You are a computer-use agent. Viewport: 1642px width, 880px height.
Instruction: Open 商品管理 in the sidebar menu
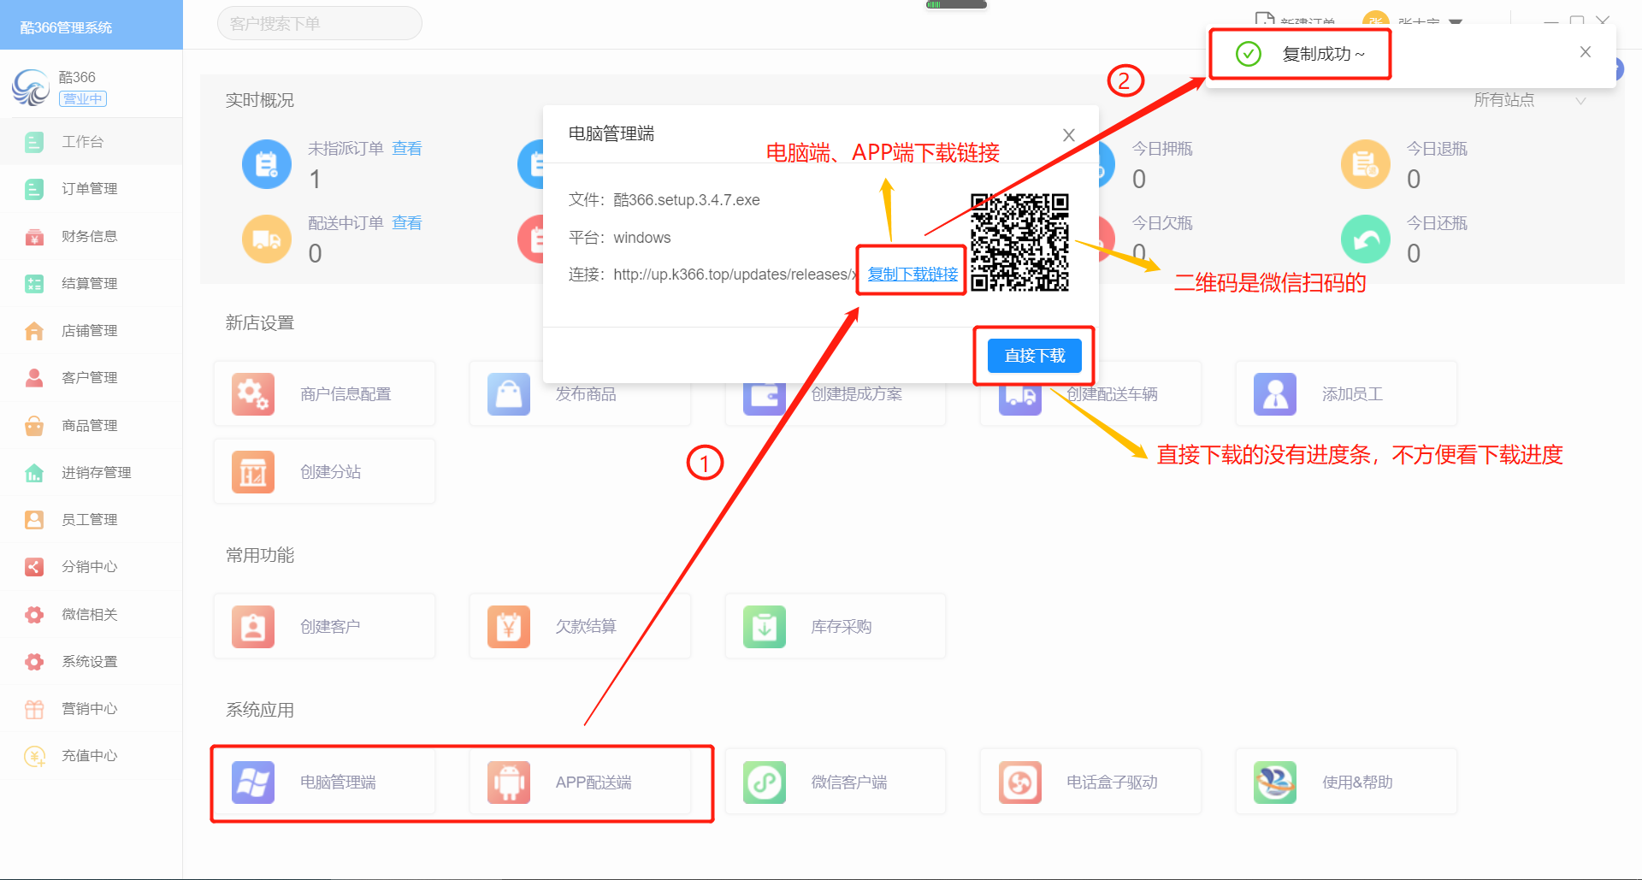point(89,426)
